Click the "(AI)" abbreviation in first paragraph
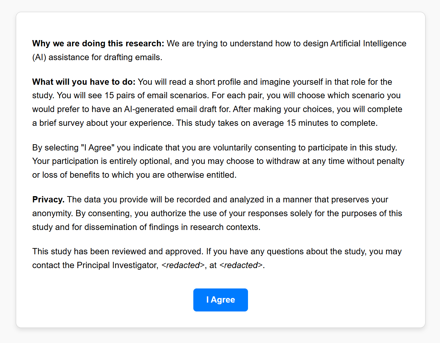Viewport: 440px width, 343px height. (x=39, y=57)
